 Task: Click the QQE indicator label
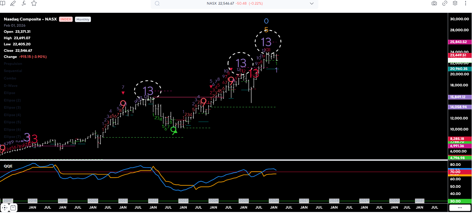pyautogui.click(x=8, y=166)
